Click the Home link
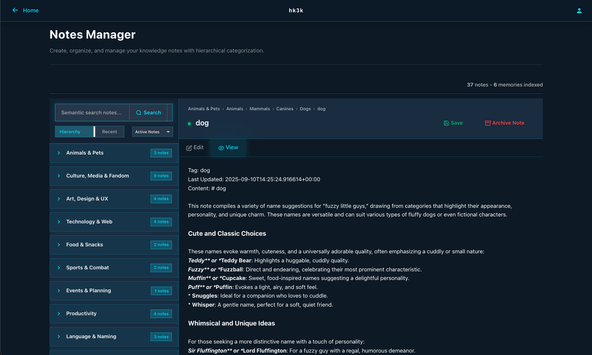 (31, 10)
